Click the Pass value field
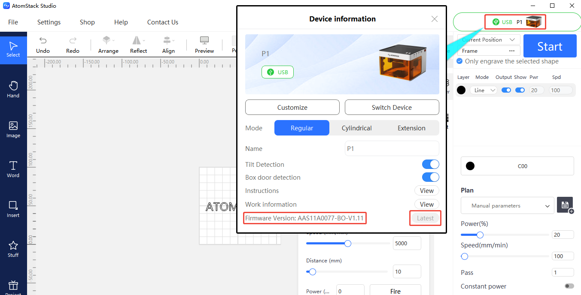Viewport: 581px width, 295px height. pyautogui.click(x=563, y=272)
